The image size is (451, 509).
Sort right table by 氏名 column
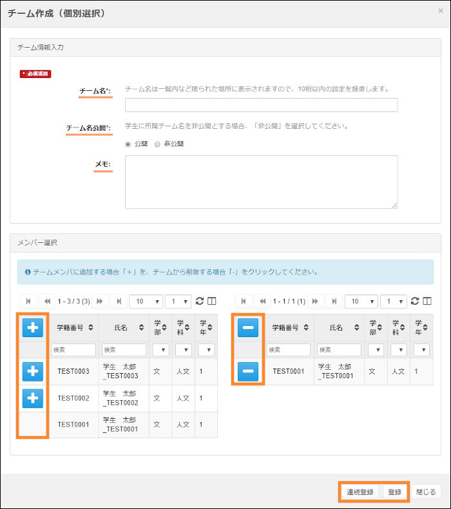[x=340, y=328]
